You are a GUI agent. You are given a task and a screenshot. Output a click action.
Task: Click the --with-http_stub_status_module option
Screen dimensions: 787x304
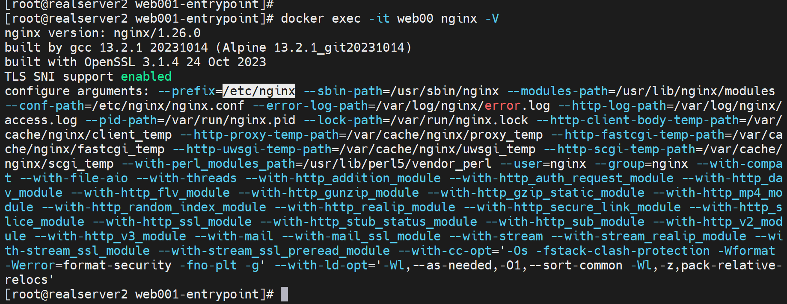368,222
